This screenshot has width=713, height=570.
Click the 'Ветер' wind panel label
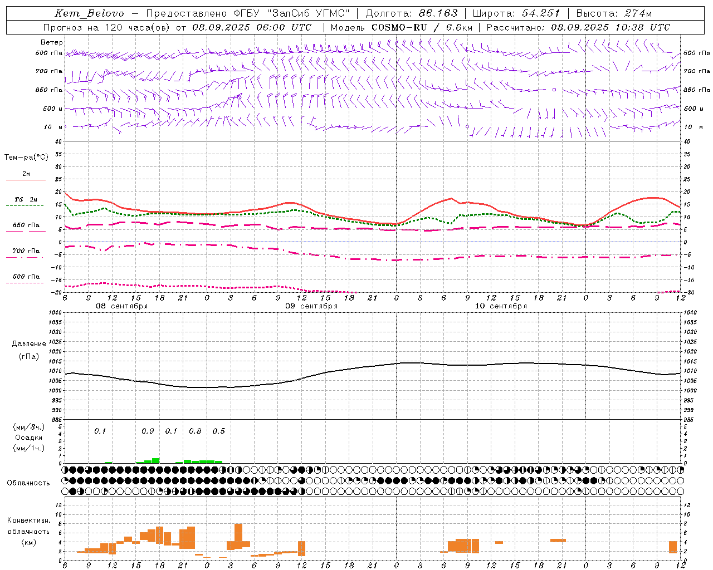click(x=52, y=42)
